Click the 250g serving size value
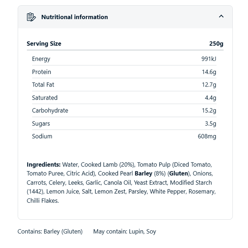Viewport: 248px width, 248px height. pyautogui.click(x=216, y=44)
